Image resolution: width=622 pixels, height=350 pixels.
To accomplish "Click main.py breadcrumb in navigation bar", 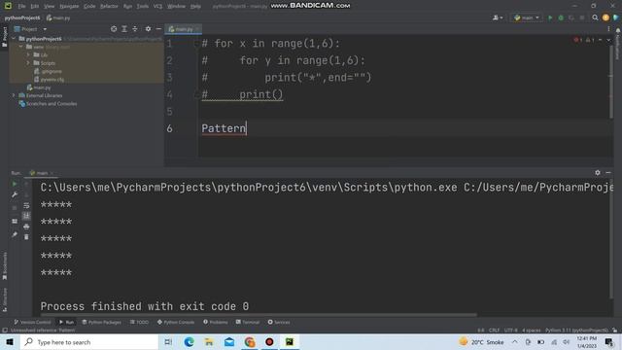I will 58,17.
